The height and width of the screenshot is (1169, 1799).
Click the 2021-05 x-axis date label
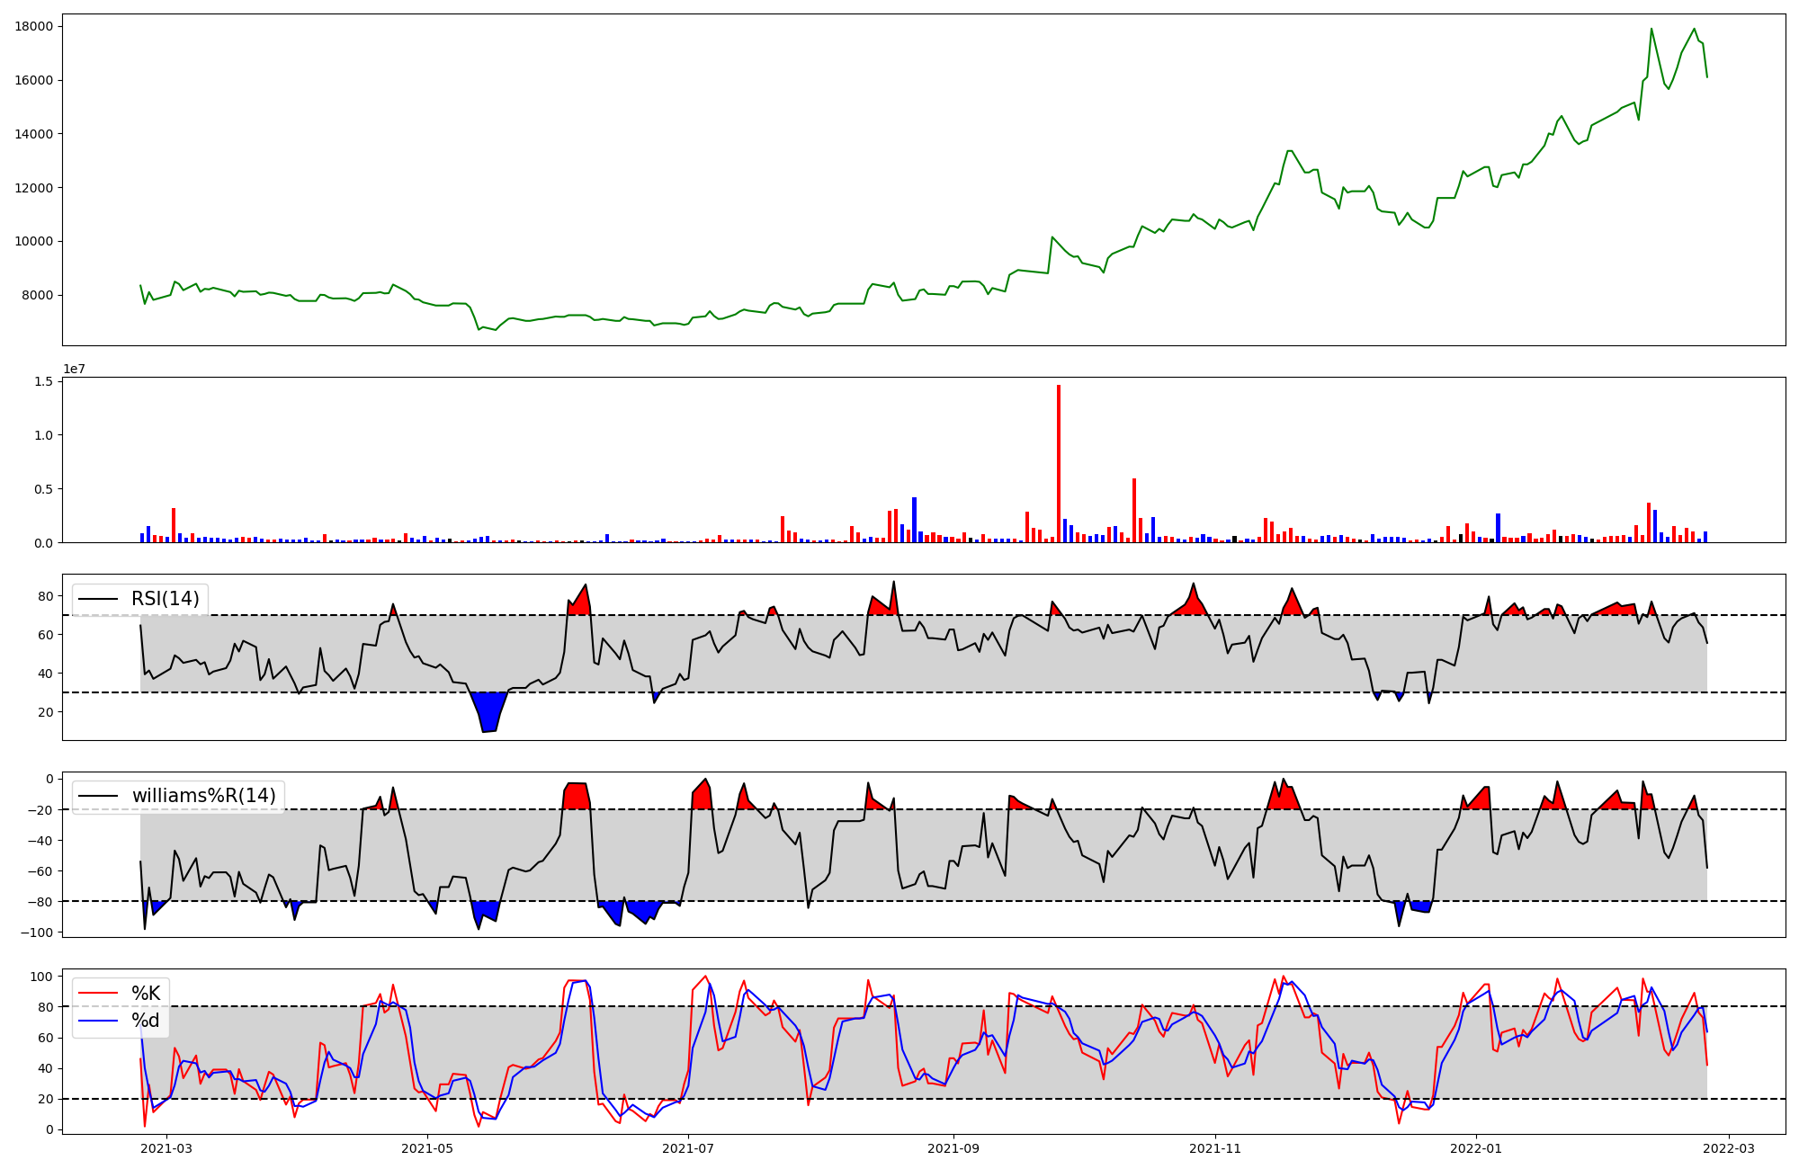click(427, 1148)
